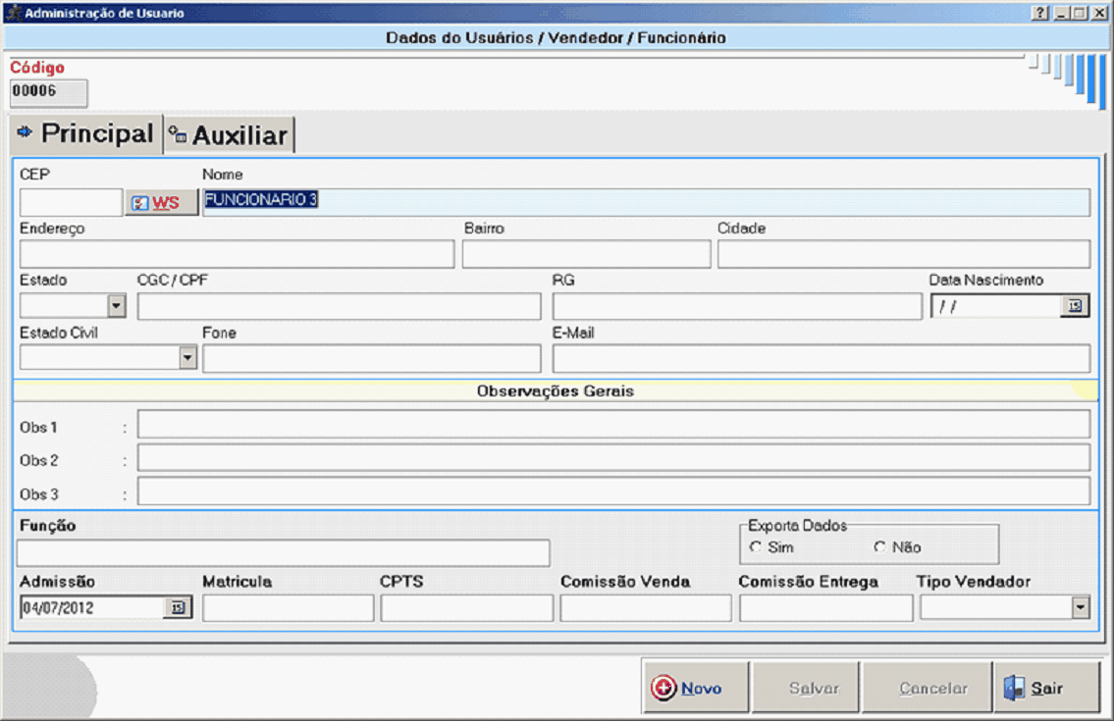Click the Comissão Venda field
Viewport: 1115px width, 722px height.
tap(645, 608)
